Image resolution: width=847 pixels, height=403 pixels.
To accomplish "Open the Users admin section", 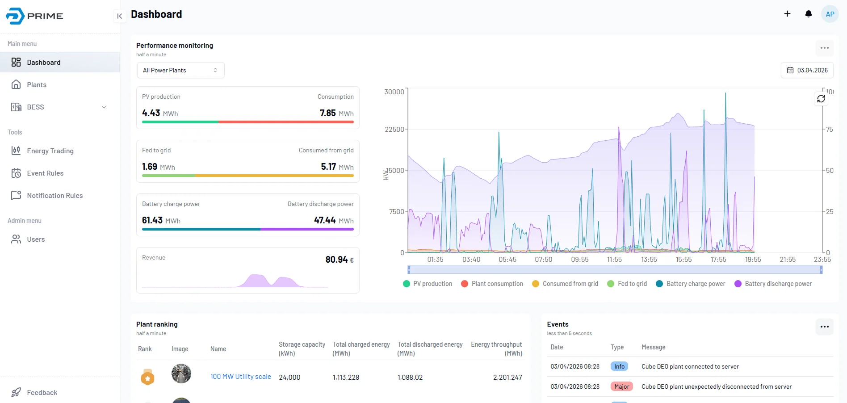I will click(x=35, y=239).
